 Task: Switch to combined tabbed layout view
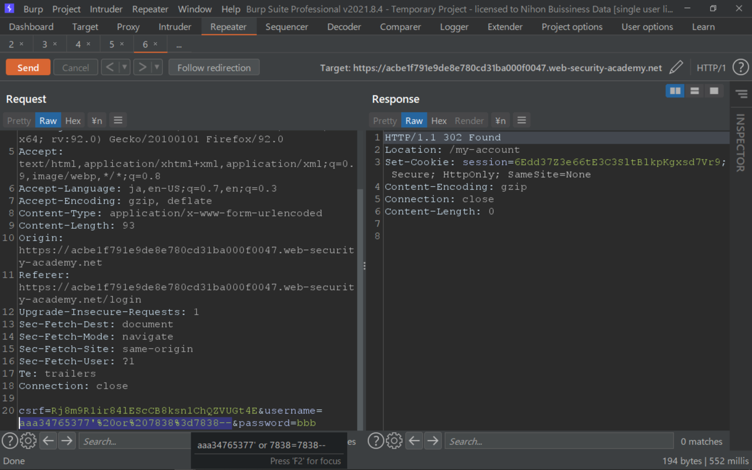[x=714, y=91]
